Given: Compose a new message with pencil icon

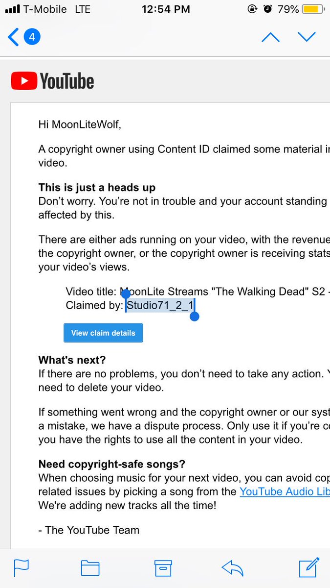Looking at the screenshot, I should point(309,567).
